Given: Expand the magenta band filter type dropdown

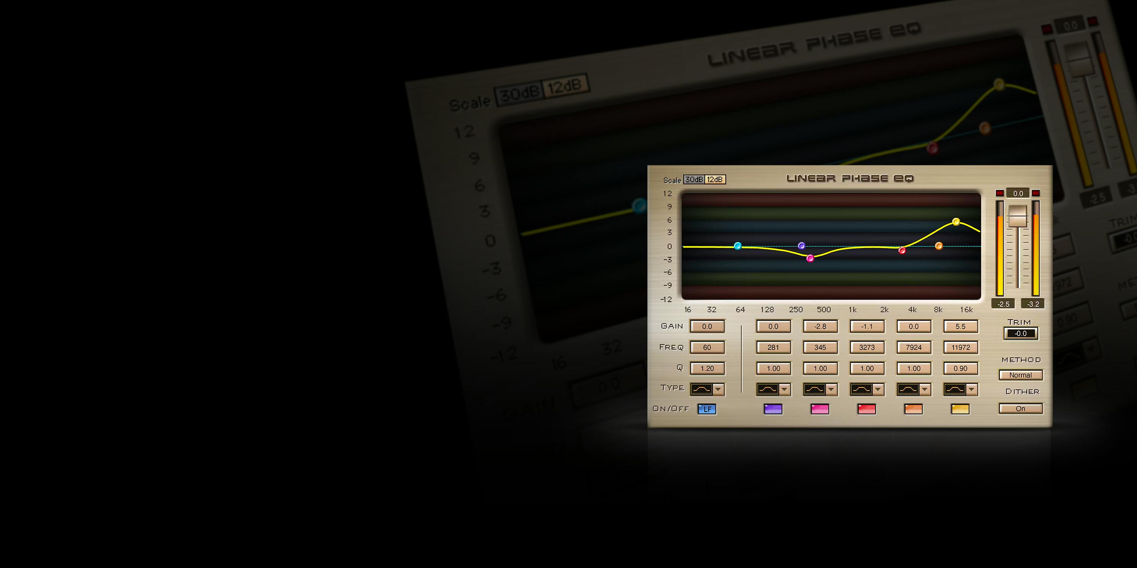Looking at the screenshot, I should click(831, 389).
